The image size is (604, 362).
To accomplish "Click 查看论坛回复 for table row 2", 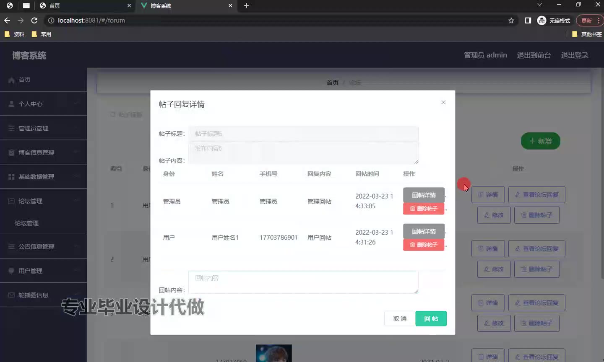I will click(537, 249).
